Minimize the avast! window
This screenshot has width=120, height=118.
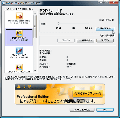pyautogui.click(x=101, y=2)
